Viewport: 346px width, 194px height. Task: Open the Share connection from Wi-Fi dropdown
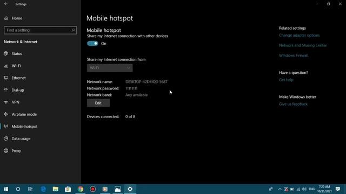tap(110, 68)
